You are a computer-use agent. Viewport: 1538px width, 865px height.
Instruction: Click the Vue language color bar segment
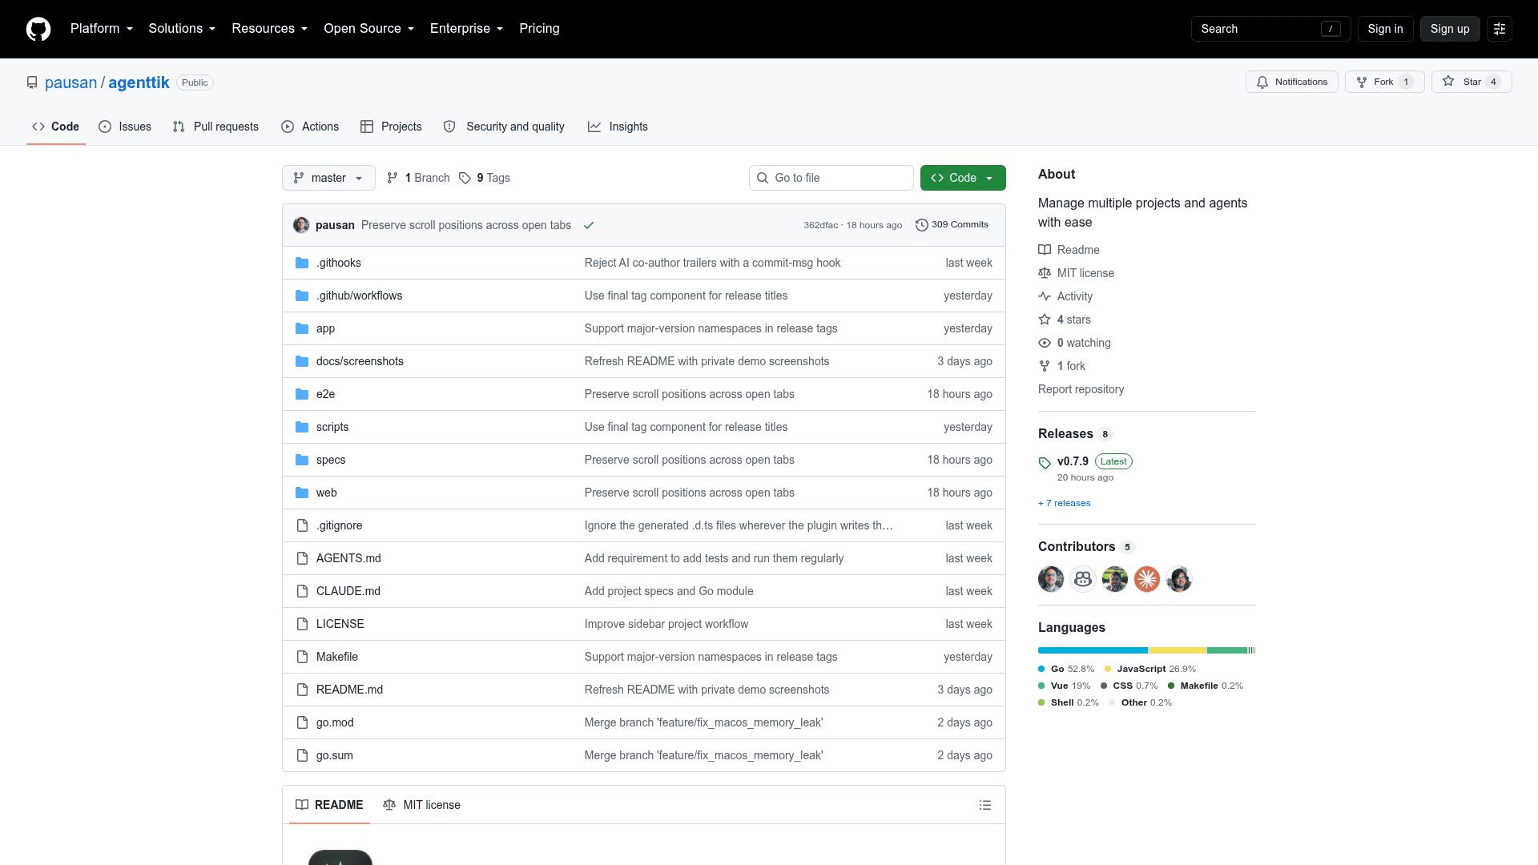click(x=1227, y=650)
